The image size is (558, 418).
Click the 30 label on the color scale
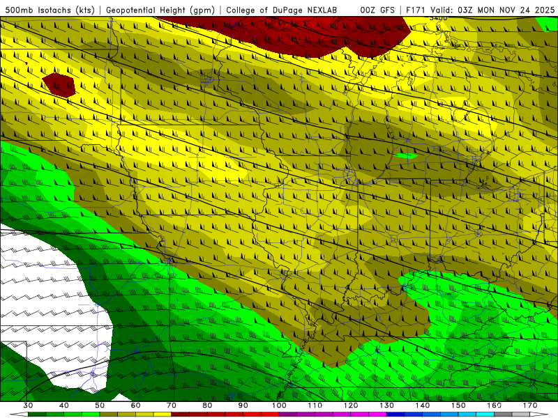[28, 405]
